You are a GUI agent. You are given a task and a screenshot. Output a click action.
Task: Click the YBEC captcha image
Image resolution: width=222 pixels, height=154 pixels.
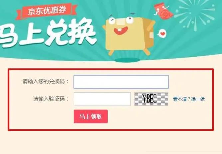click(x=151, y=99)
